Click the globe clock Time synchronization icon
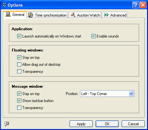Screen dimensions: 148x130 (x=30, y=15)
